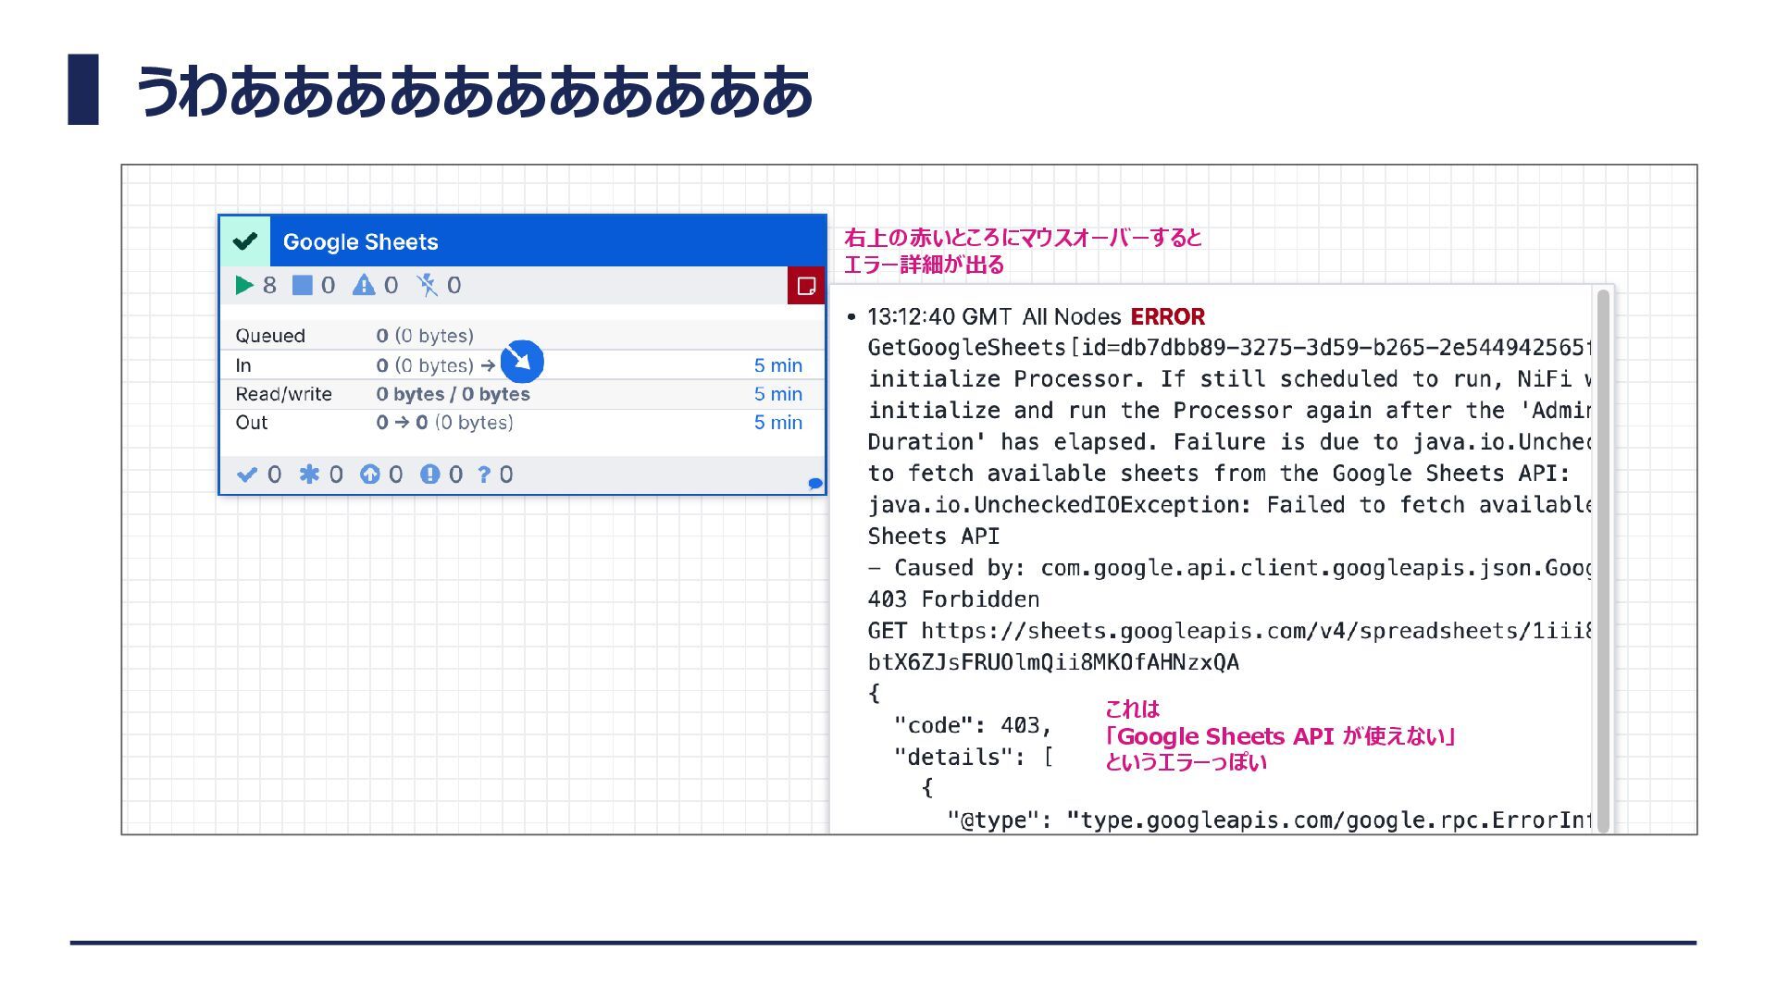This screenshot has height=999, width=1777.
Task: Click the blue stopped processors square icon
Action: click(302, 285)
